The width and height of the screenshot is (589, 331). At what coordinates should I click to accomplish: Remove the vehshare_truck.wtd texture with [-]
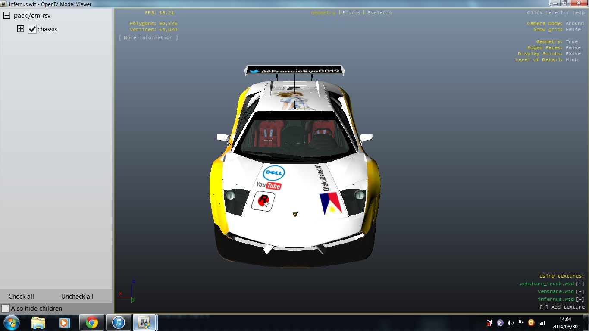580,284
